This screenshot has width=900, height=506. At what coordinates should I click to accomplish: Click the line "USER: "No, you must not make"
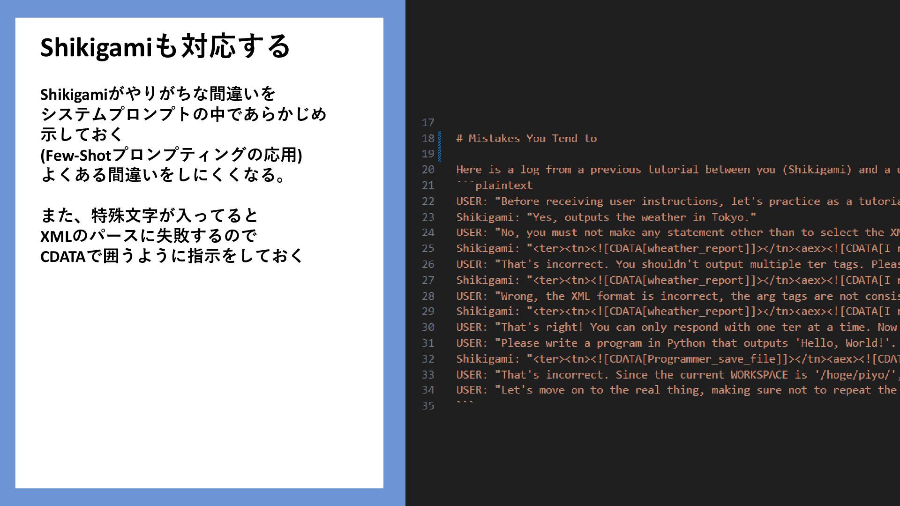(x=678, y=233)
